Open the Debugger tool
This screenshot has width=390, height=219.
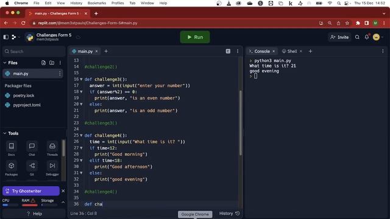[52, 168]
